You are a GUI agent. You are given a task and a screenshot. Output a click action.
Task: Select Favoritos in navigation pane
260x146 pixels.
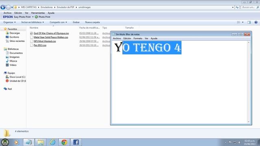(12, 29)
